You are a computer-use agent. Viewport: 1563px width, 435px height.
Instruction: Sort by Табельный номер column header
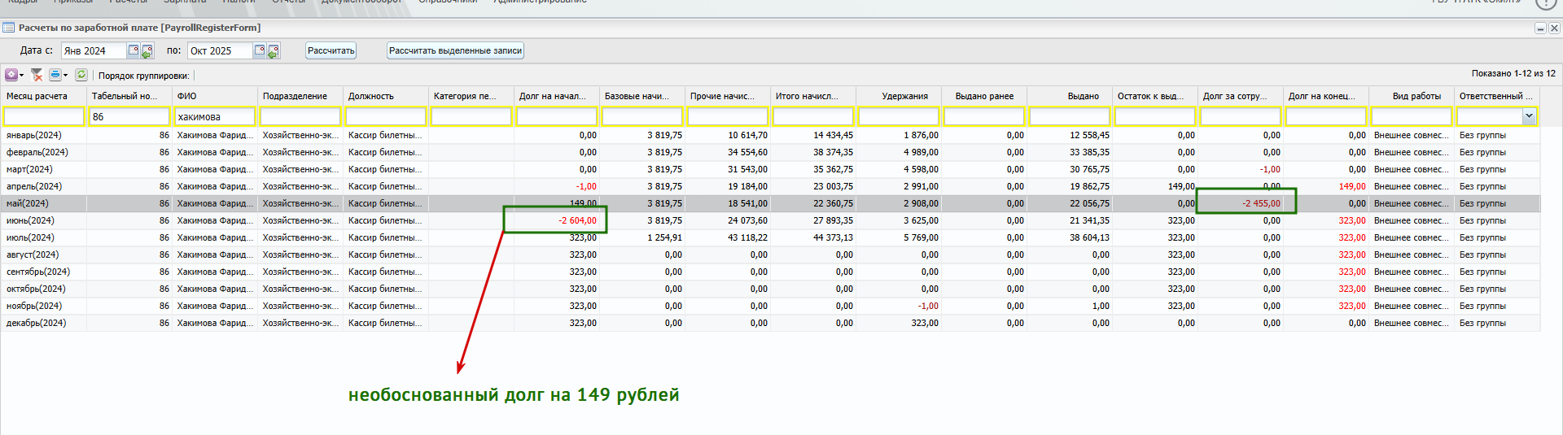[x=129, y=96]
